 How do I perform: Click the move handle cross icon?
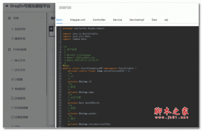click(51, 29)
